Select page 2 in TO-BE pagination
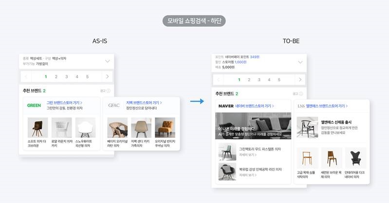This screenshot has width=389, height=203. point(249,80)
